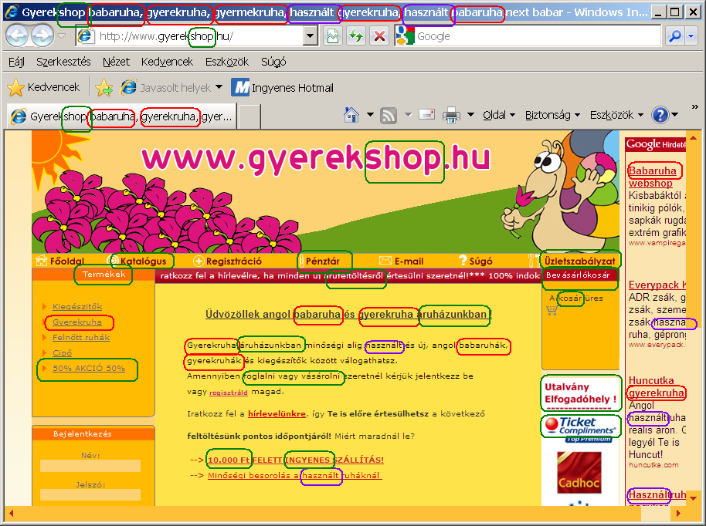Viewport: 706px width, 526px height.
Task: Open a new blank tab
Action: click(x=249, y=117)
